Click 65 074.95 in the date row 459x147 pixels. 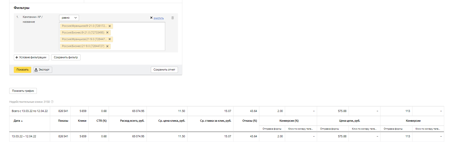coord(138,137)
